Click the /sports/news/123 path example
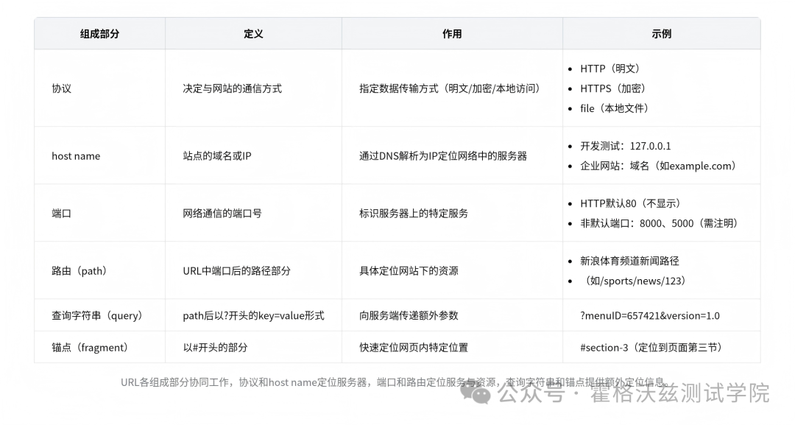 [640, 281]
